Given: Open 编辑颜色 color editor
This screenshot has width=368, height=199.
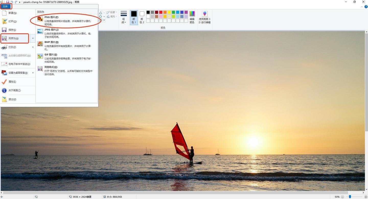Looking at the screenshot, I should point(192,17).
